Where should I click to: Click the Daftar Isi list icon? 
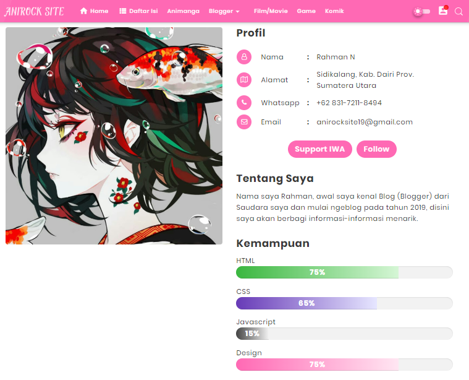point(122,11)
